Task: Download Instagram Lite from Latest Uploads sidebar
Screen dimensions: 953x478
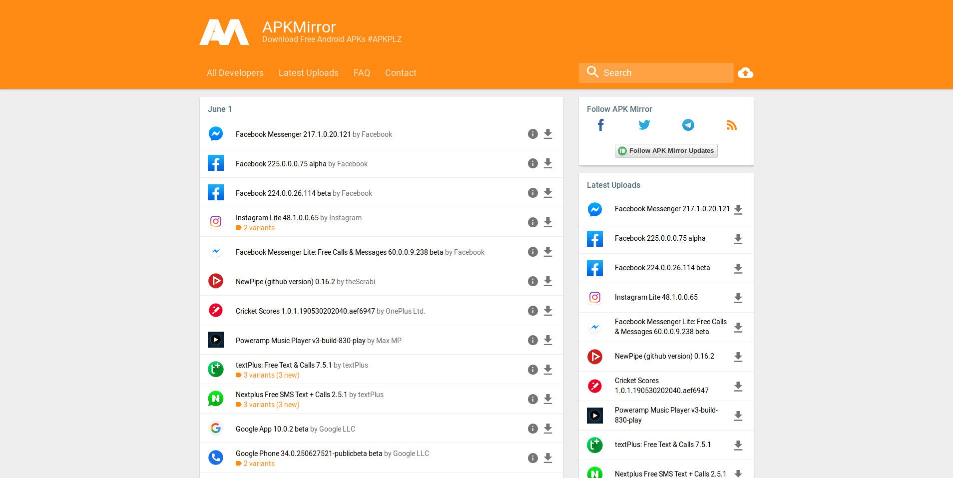Action: 738,298
